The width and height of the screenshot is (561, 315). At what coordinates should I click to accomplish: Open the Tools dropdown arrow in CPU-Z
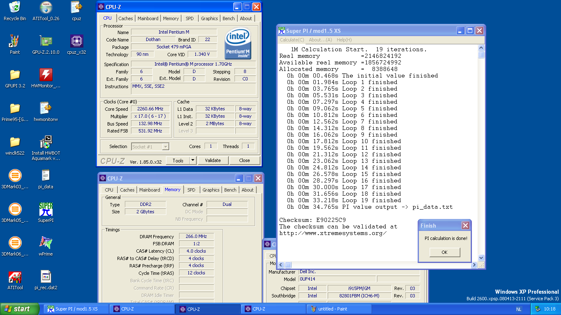193,160
